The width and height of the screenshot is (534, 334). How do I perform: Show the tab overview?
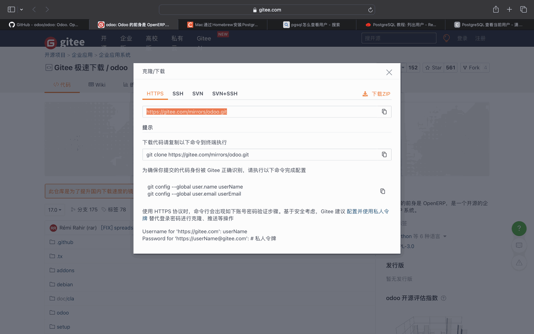click(x=523, y=9)
